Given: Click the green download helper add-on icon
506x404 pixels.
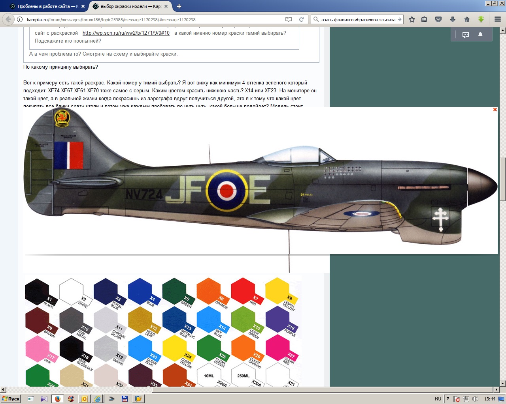Looking at the screenshot, I should coord(481,19).
